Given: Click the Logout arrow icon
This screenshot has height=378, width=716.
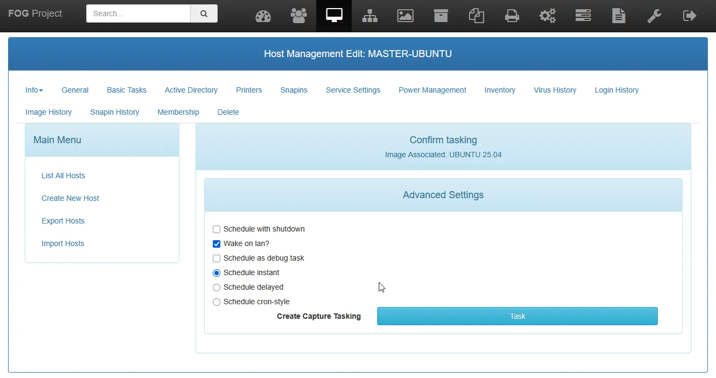Looking at the screenshot, I should 690,16.
